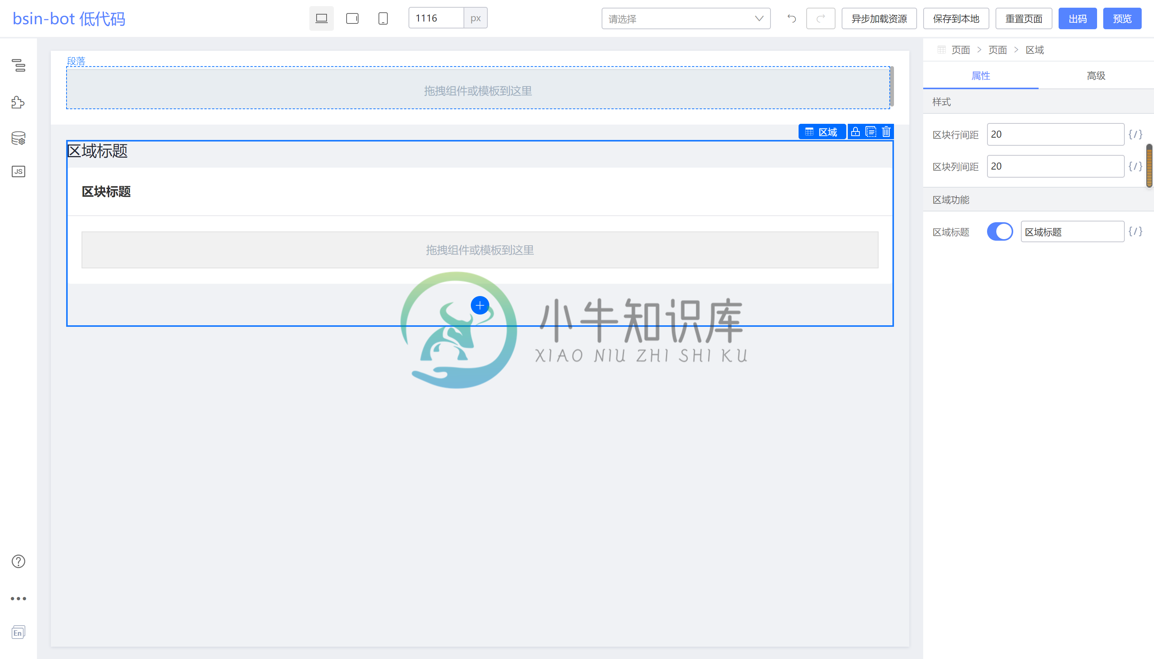
Task: Switch language with the En icon
Action: coord(18,632)
